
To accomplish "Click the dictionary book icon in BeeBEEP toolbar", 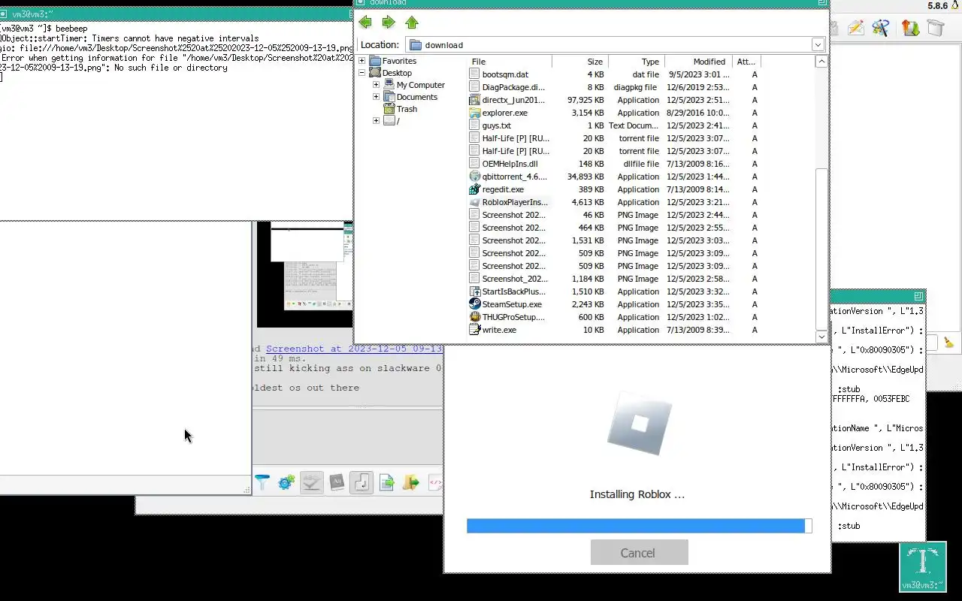I will 337,482.
